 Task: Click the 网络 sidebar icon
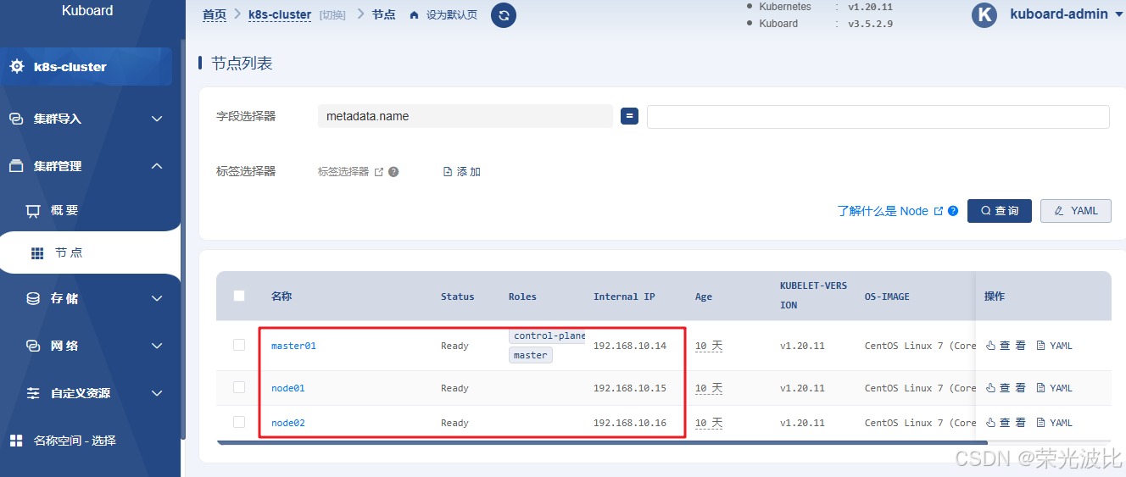coord(33,346)
